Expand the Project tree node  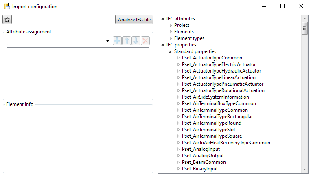pos(171,25)
